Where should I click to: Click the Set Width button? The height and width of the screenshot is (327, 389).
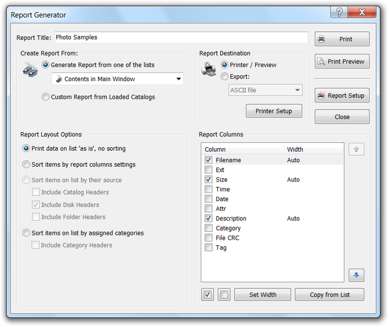coord(262,295)
